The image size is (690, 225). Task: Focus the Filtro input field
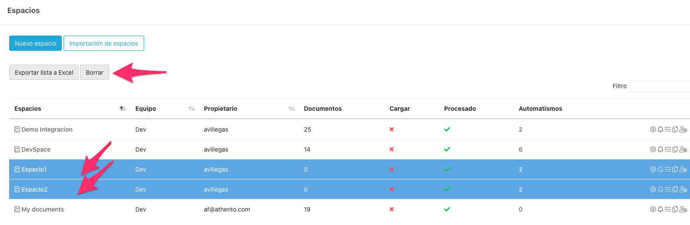point(659,86)
